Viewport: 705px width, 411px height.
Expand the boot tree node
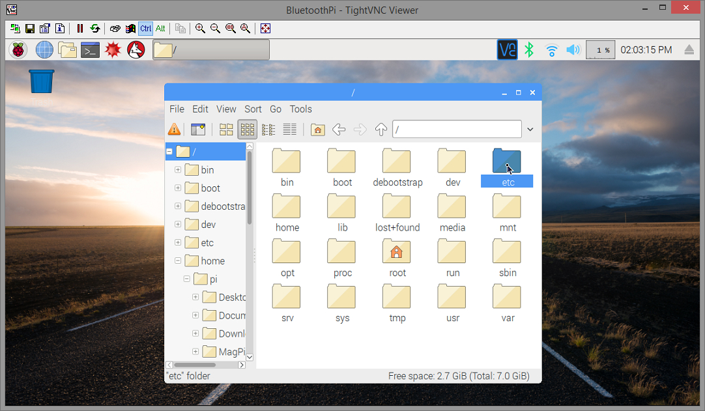178,188
